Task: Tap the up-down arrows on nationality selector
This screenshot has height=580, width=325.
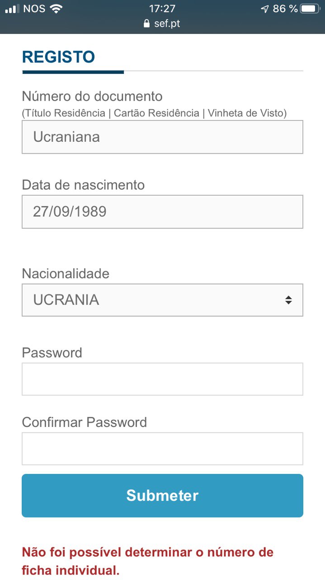Action: pos(288,300)
